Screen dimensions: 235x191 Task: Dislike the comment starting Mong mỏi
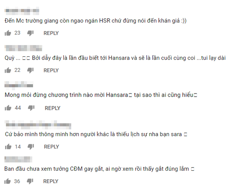click(31, 108)
